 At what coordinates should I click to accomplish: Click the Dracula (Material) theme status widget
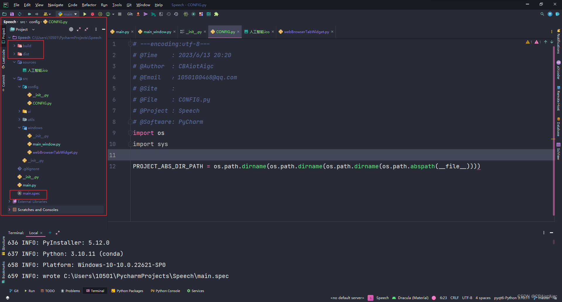[x=410, y=298]
